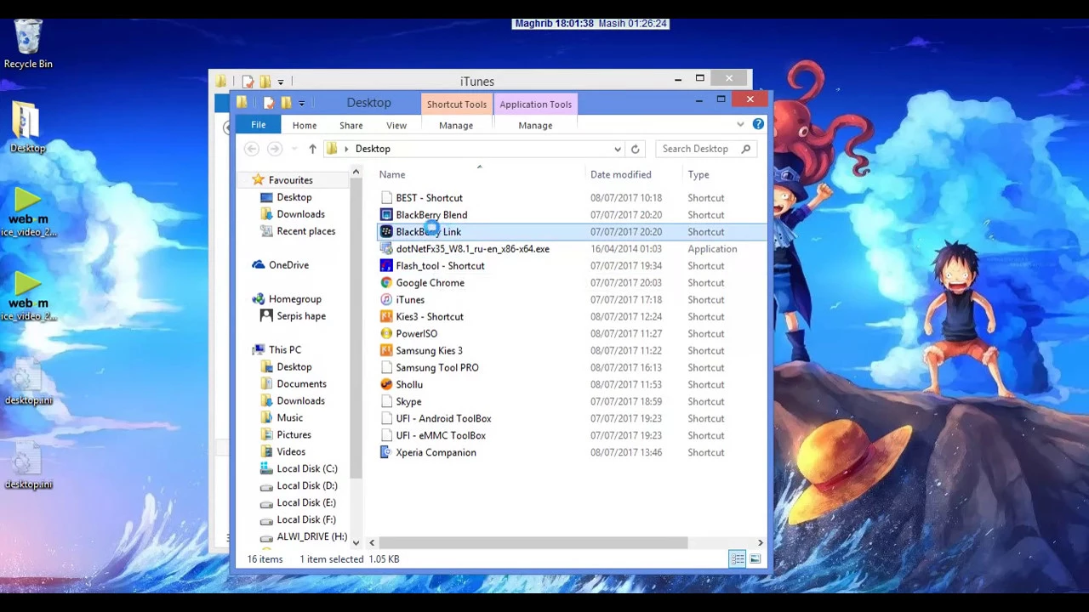Image resolution: width=1089 pixels, height=612 pixels.
Task: Open the recent locations dropdown arrow
Action: click(x=294, y=149)
